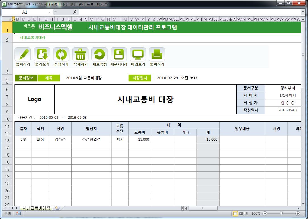Click the 불러오기 load icon
Viewport: 308px width, 219px height.
click(42, 54)
